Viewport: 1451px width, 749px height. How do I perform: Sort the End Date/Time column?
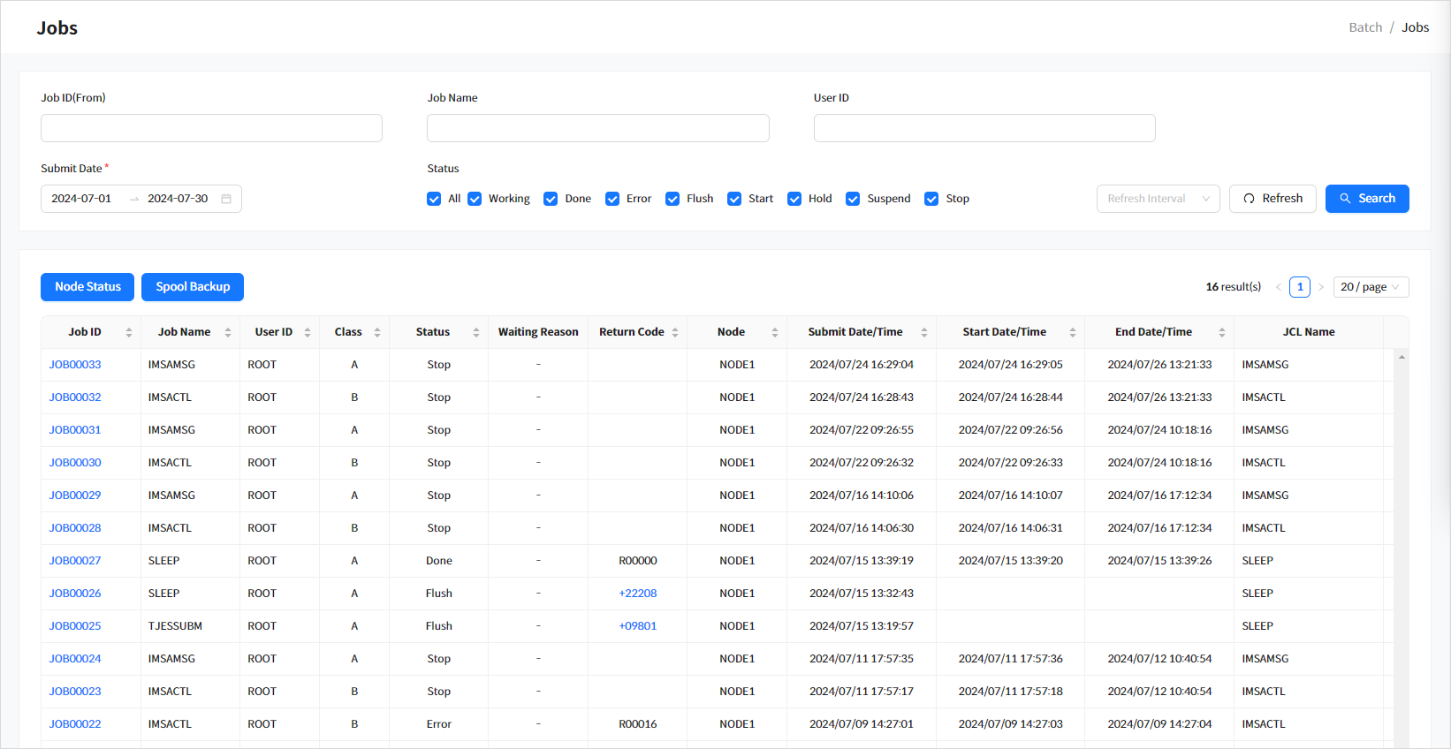click(x=1222, y=332)
